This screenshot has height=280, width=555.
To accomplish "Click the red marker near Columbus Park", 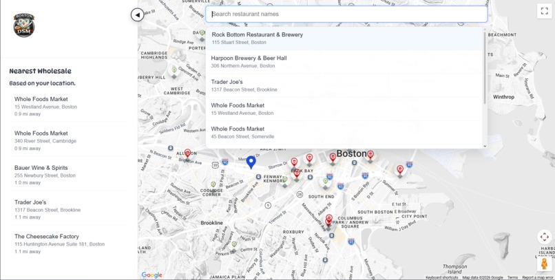I will coord(329,221).
